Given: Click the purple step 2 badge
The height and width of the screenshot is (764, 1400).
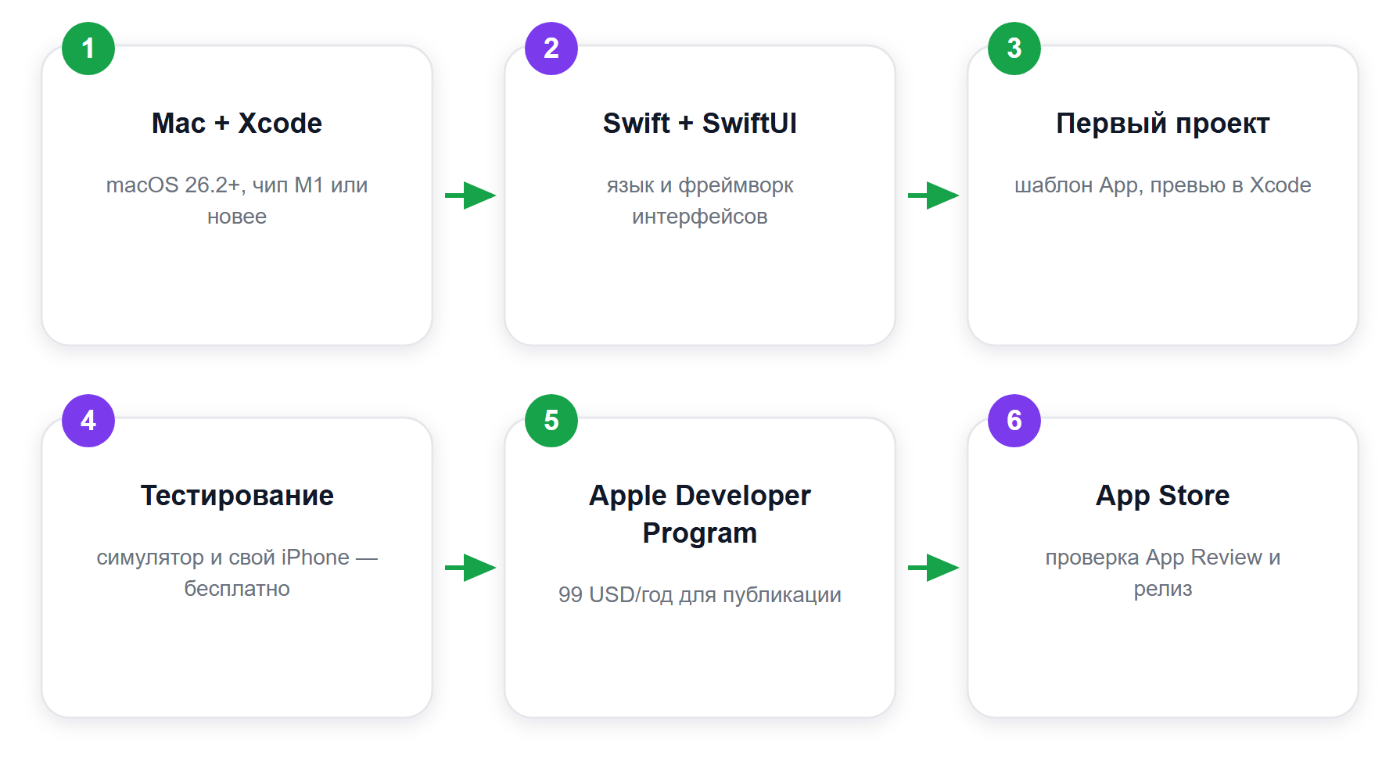Looking at the screenshot, I should click(x=551, y=48).
